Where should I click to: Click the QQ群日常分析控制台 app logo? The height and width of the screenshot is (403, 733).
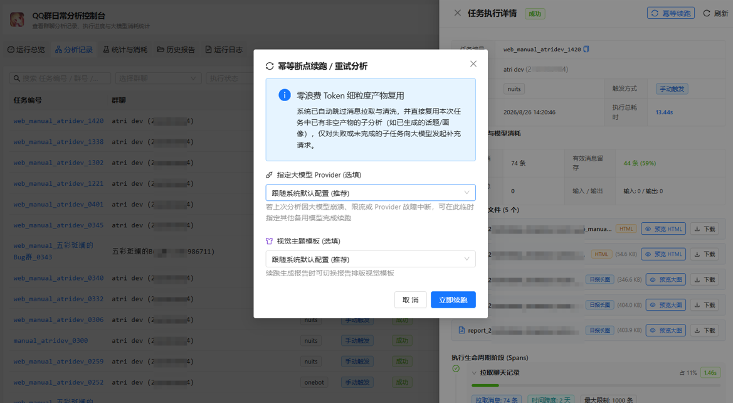click(x=18, y=19)
